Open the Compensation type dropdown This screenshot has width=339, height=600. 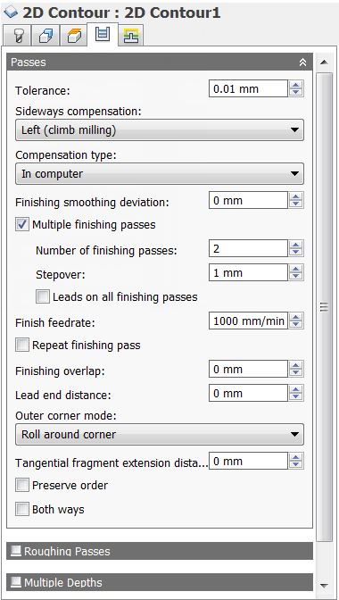pyautogui.click(x=160, y=174)
